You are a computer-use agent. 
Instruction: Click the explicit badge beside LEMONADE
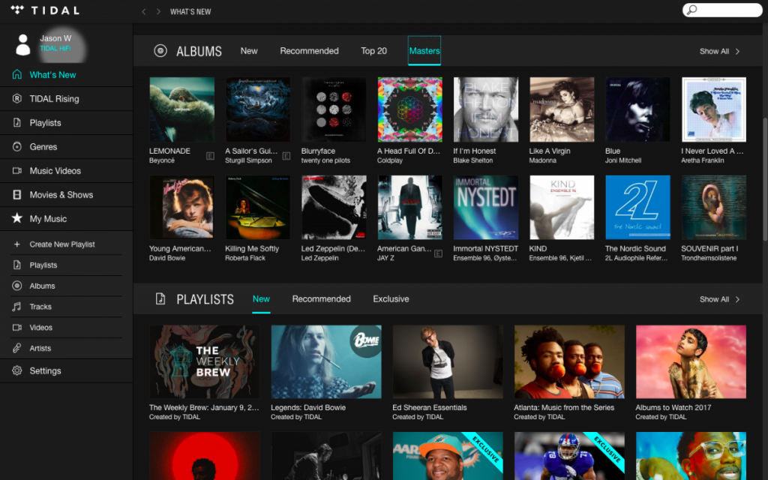tap(210, 156)
